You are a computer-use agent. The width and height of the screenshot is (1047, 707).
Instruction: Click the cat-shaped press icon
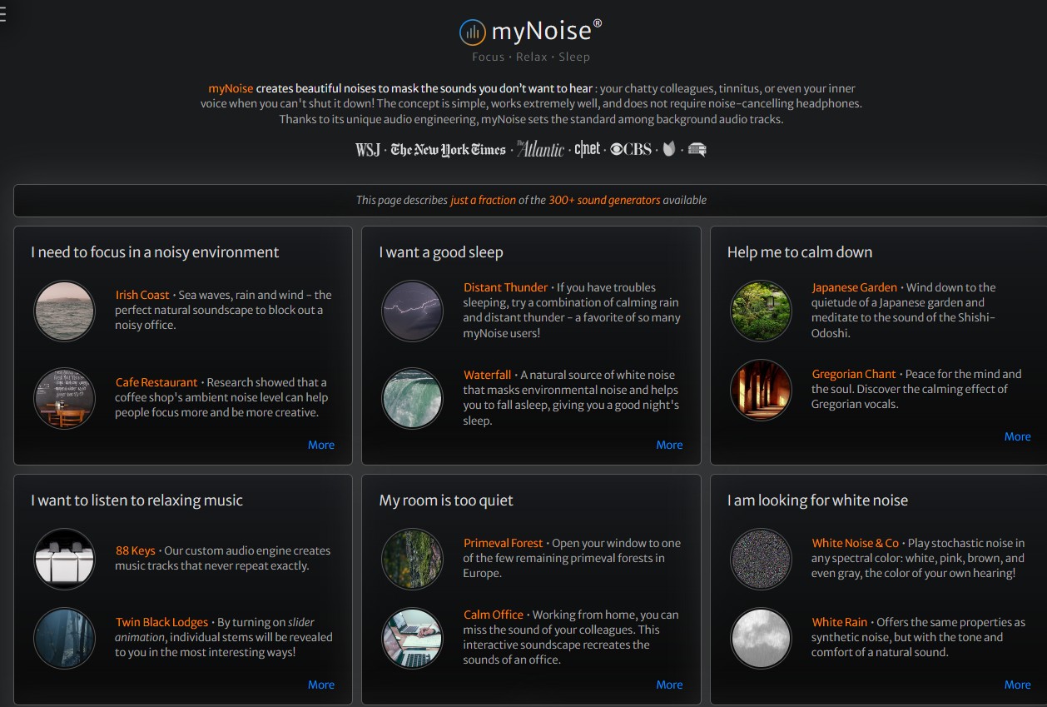(668, 148)
